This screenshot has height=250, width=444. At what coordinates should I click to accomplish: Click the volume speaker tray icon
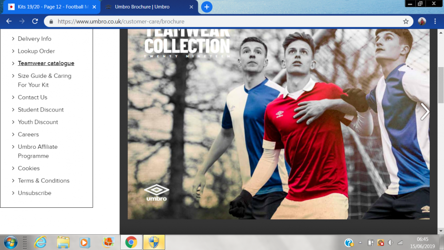pyautogui.click(x=390, y=242)
